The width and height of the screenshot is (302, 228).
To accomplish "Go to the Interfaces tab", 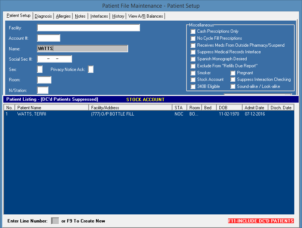I will [99, 16].
